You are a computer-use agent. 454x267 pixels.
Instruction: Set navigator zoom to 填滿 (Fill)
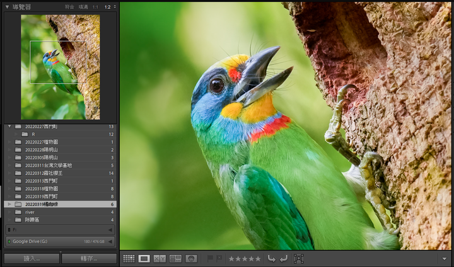click(x=83, y=7)
